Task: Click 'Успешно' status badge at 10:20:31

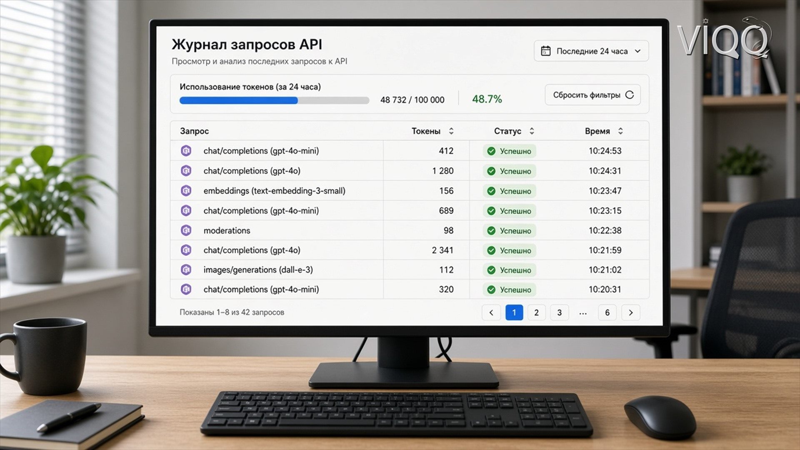Action: pyautogui.click(x=510, y=290)
